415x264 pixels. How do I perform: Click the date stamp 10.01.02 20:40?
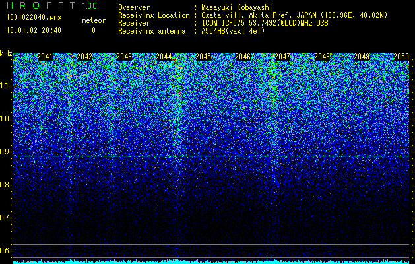coord(34,30)
